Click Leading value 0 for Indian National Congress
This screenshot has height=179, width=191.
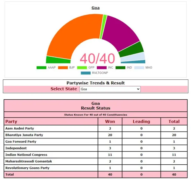tap(141, 155)
